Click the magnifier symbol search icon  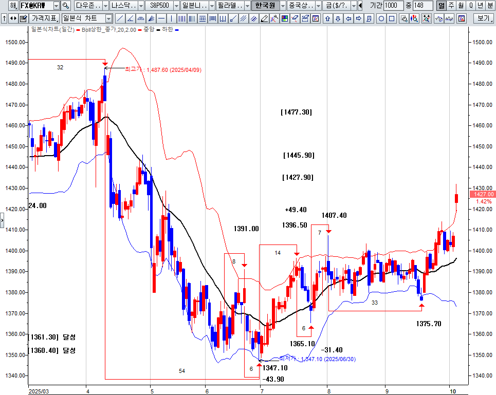[x=66, y=6]
